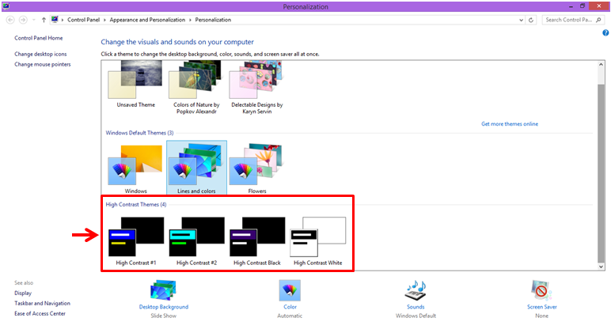This screenshot has width=611, height=333.
Task: Select the Unsaved Theme thumbnail
Action: pyautogui.click(x=135, y=84)
